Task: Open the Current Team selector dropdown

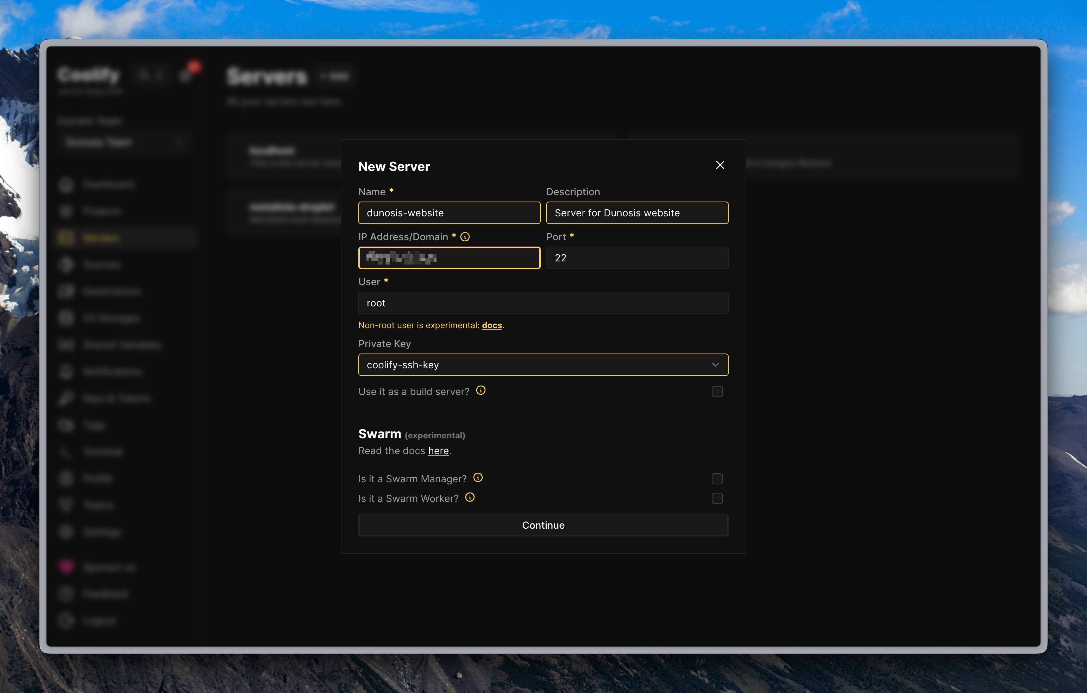Action: 125,142
